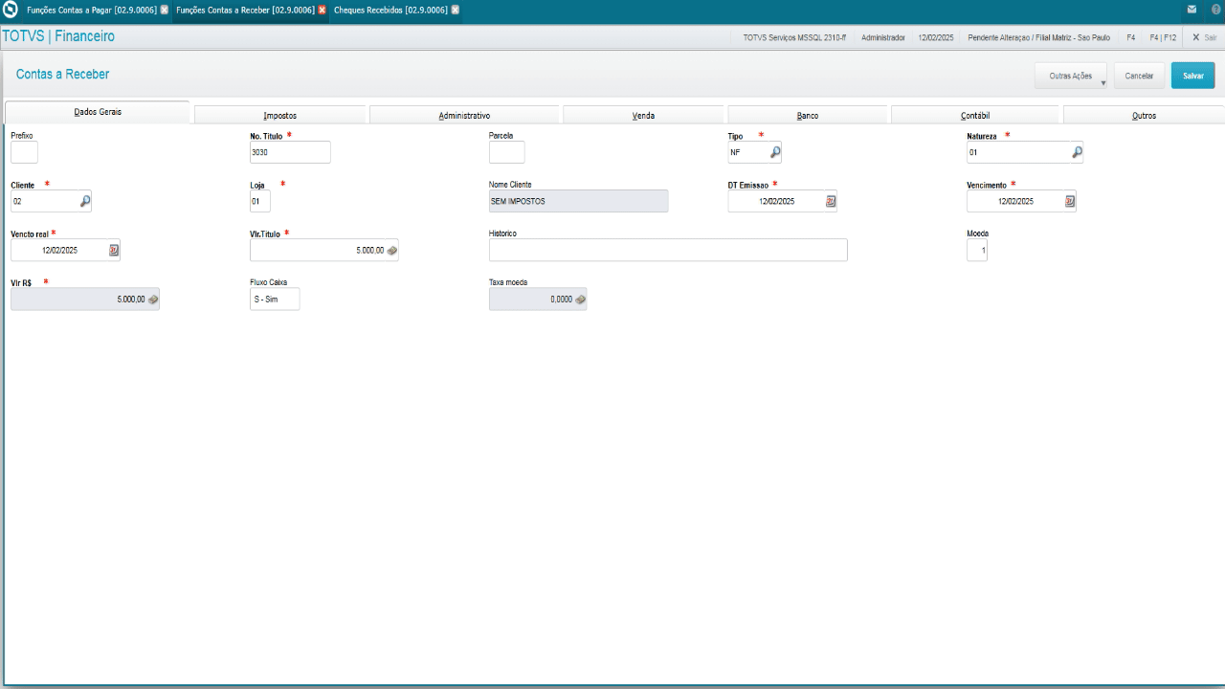Screen dimensions: 1225x689
Task: Open the Impostos tab
Action: [279, 115]
